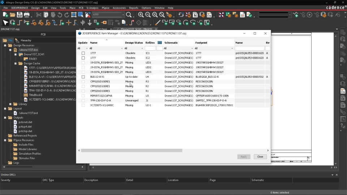Sort by RefDes column header
The width and height of the screenshot is (347, 195).
point(150,43)
